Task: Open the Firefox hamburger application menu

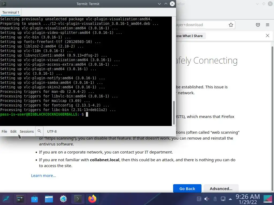Action: coord(268,25)
